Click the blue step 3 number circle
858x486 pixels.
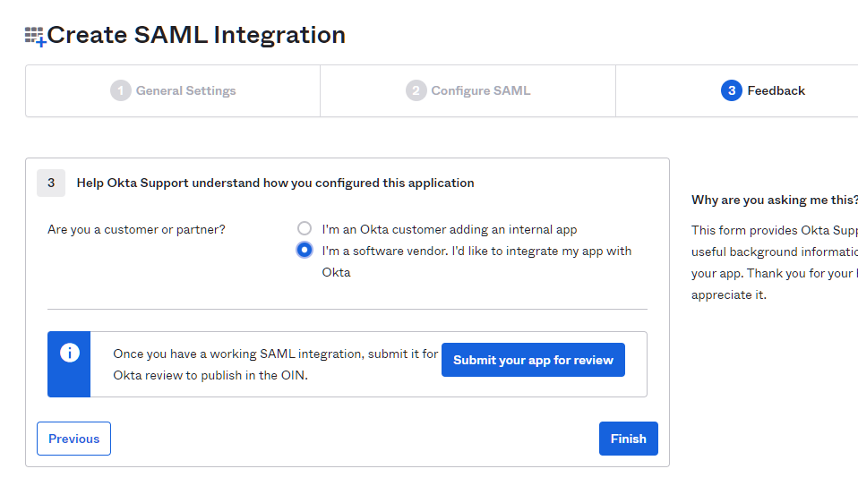pos(731,90)
